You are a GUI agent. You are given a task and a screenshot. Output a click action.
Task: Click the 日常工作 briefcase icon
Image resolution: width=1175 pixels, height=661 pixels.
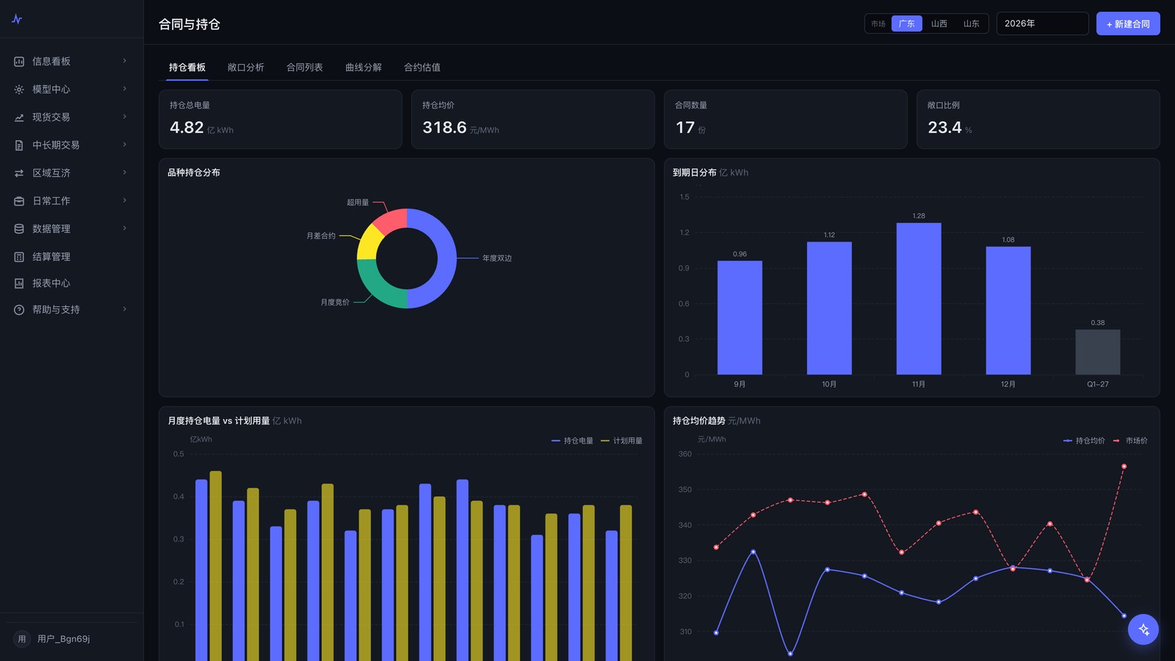(x=19, y=201)
